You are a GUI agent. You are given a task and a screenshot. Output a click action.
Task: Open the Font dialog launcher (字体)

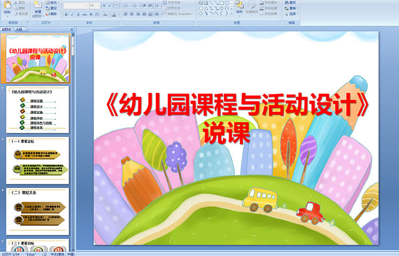click(x=119, y=22)
